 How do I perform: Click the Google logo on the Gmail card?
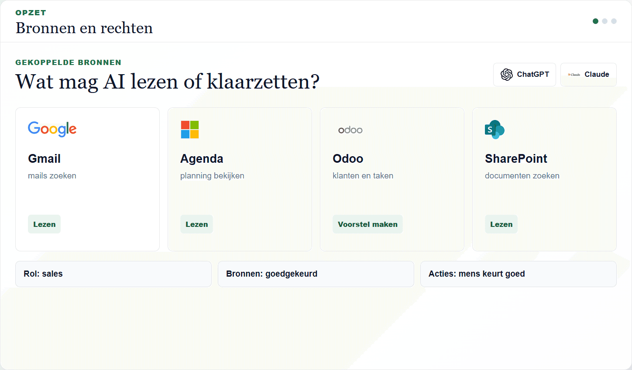(x=52, y=129)
